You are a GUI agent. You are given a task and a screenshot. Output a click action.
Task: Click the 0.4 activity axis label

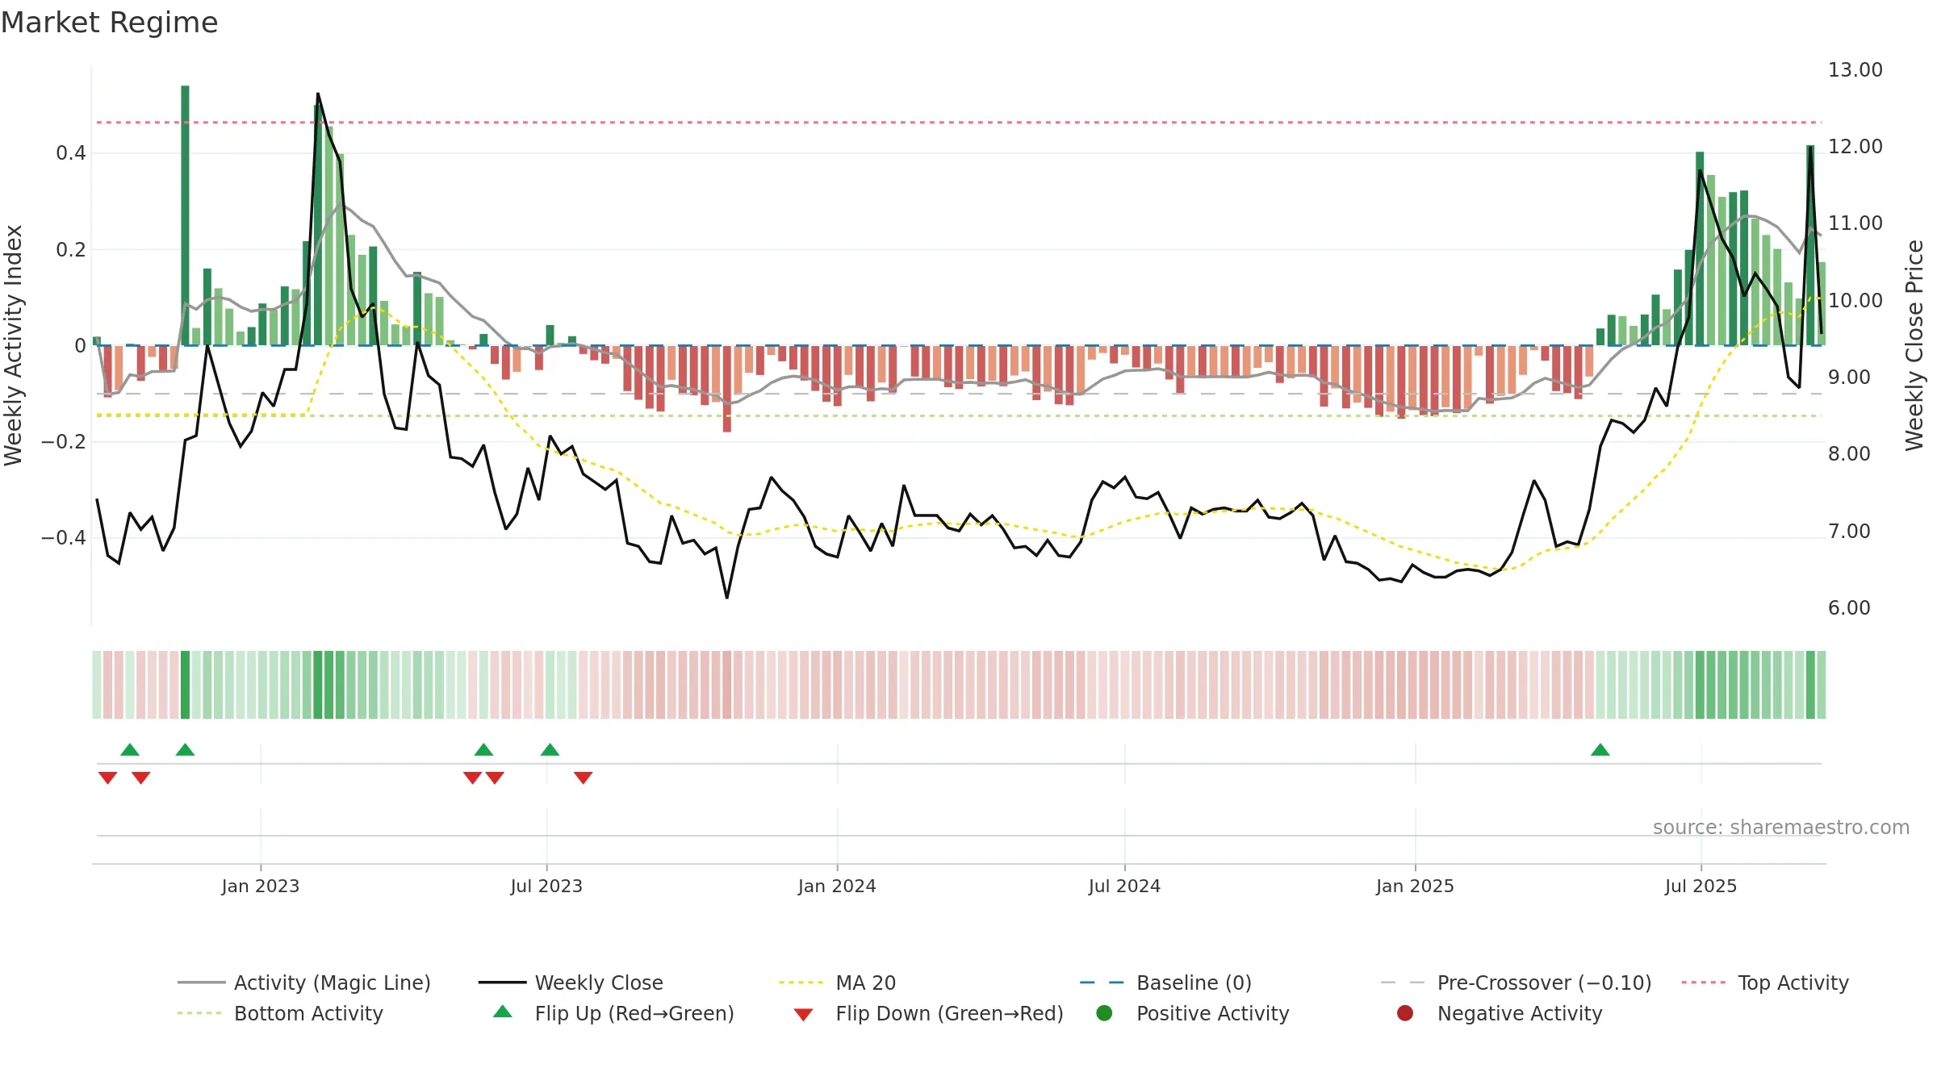tap(71, 153)
